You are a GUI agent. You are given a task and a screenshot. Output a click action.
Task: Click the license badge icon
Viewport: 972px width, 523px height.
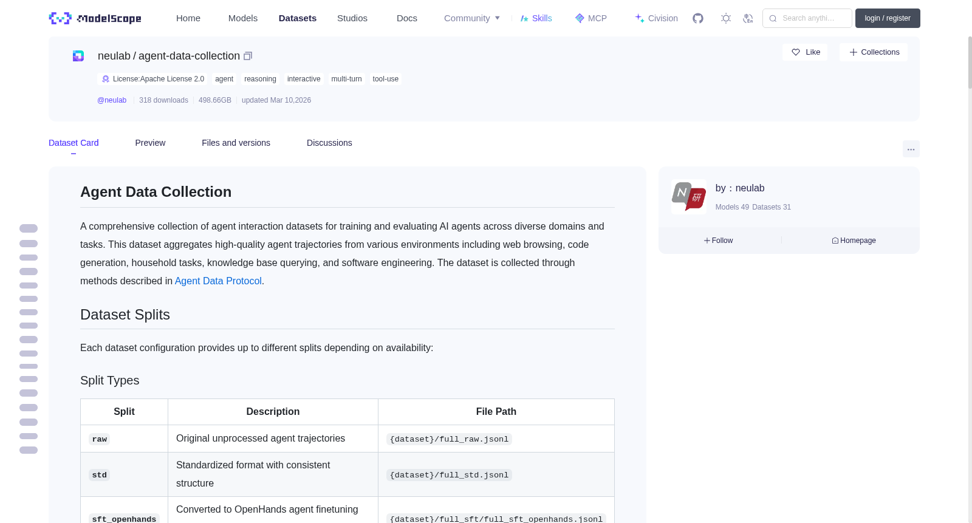point(106,79)
